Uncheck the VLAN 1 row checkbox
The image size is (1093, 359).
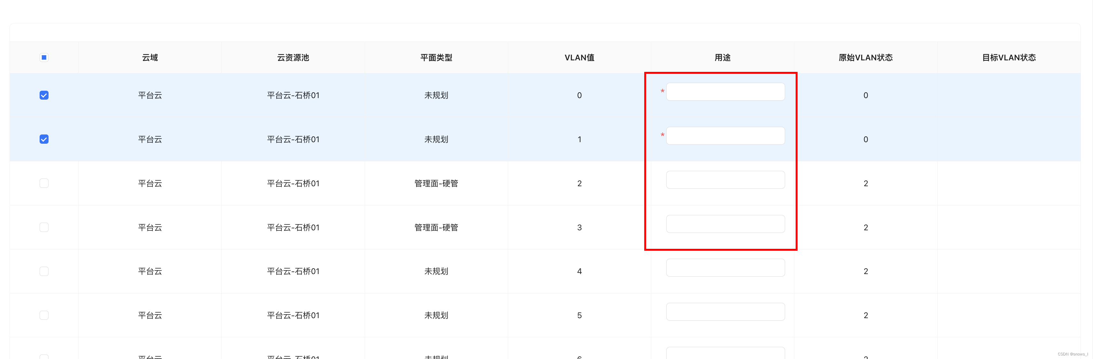[x=44, y=139]
